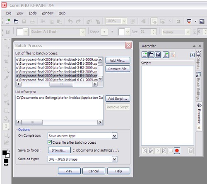Viewport: 207px width, 184px height.
Task: Select the Paint brush tool in toolbox
Action: 6,126
